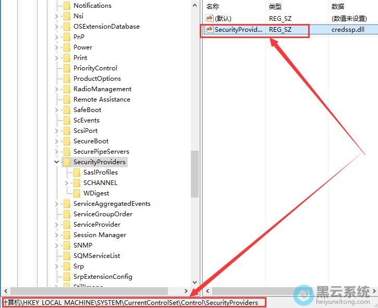
Task: Expand the SNMP key node
Action: tap(56, 245)
